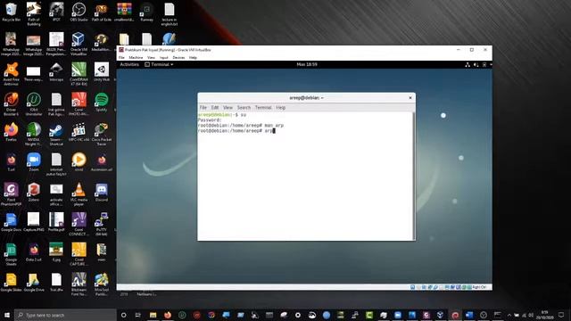571x321 pixels.
Task: Launch Spotify from the desktop
Action: point(101,102)
